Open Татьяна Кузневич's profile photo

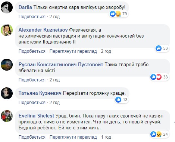7,93
